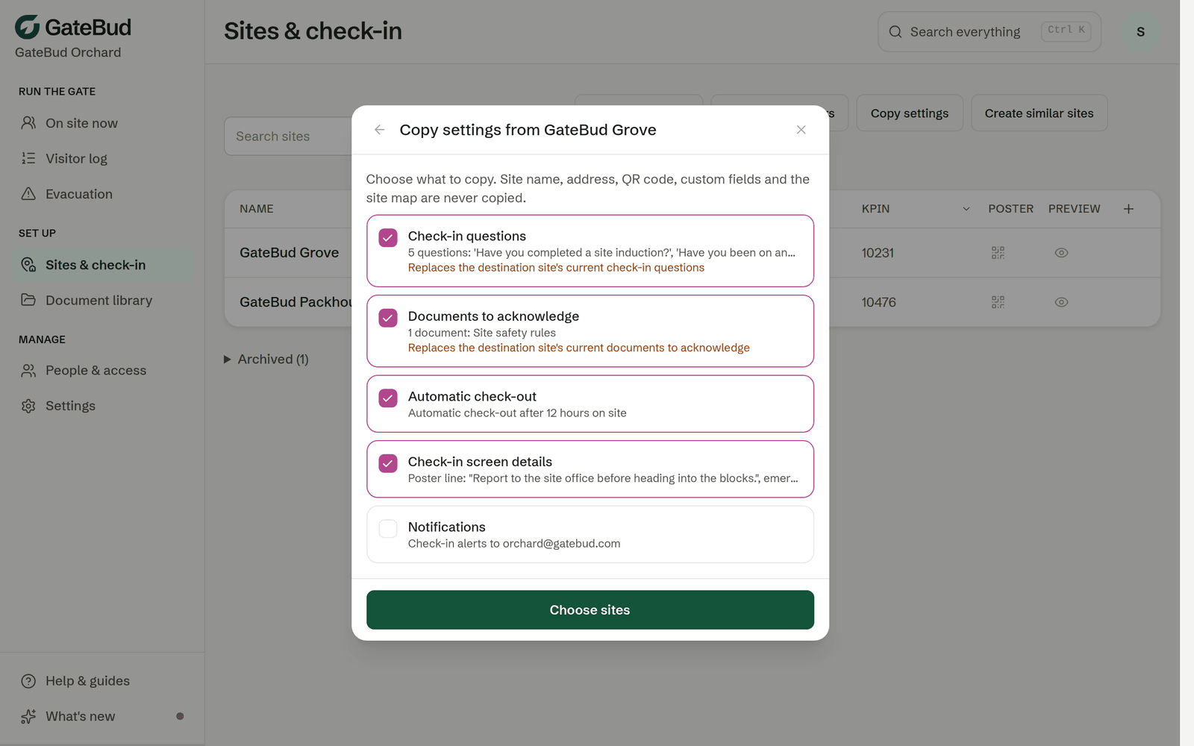Click the Choose sites button
This screenshot has height=746, width=1194.
[x=590, y=609]
